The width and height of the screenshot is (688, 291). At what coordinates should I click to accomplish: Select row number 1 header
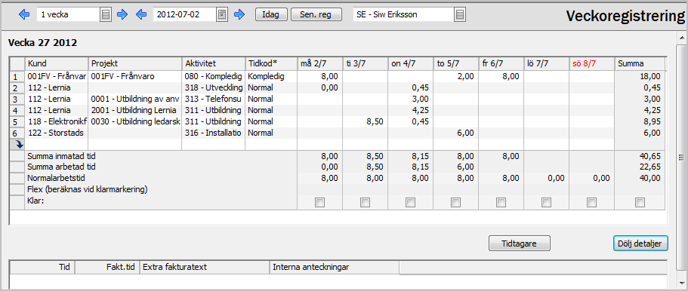(17, 76)
